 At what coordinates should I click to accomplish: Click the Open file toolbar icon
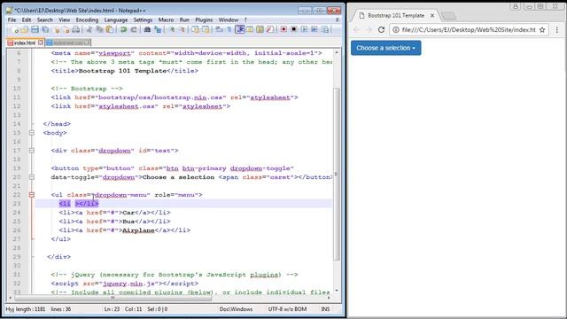coord(25,30)
